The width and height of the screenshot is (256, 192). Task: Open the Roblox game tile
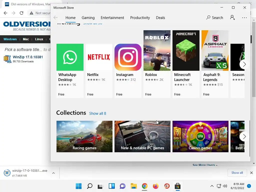[x=157, y=64]
